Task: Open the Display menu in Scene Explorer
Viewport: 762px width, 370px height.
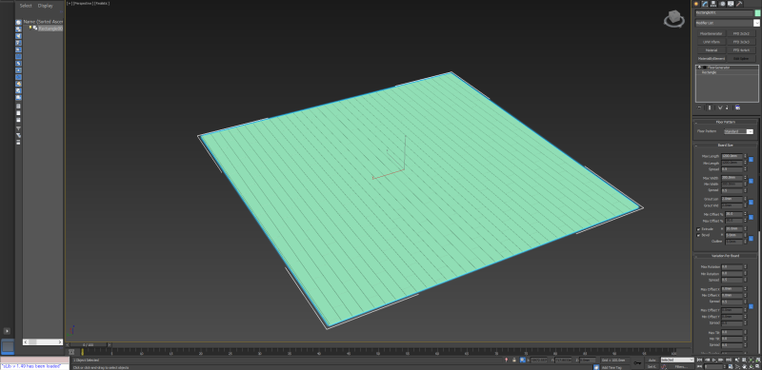Action: 45,6
